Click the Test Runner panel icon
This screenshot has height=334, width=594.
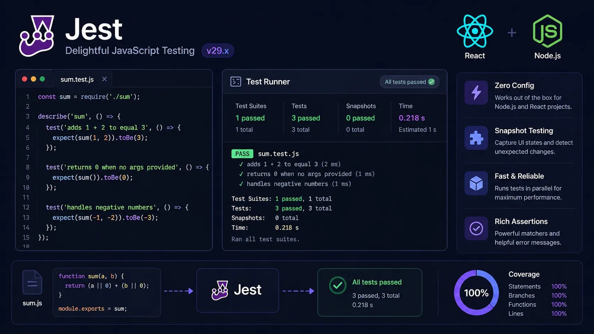tap(235, 81)
